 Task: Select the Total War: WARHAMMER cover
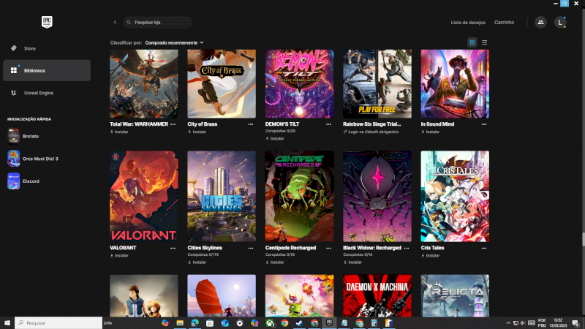pos(144,84)
